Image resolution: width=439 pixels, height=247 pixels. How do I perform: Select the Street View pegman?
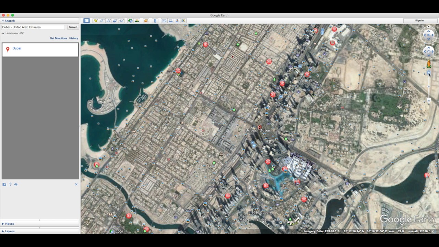429,63
